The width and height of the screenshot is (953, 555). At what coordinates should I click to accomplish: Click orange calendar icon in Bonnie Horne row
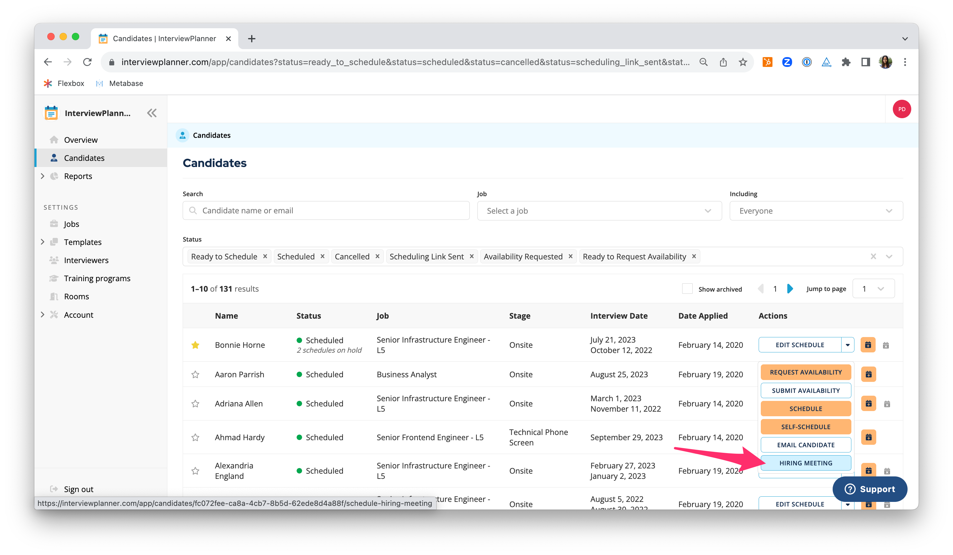point(868,345)
